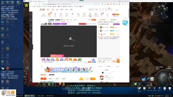173x97 pixels.
Task: Switch to Path of Exile taskbar item
Action: 50,96
